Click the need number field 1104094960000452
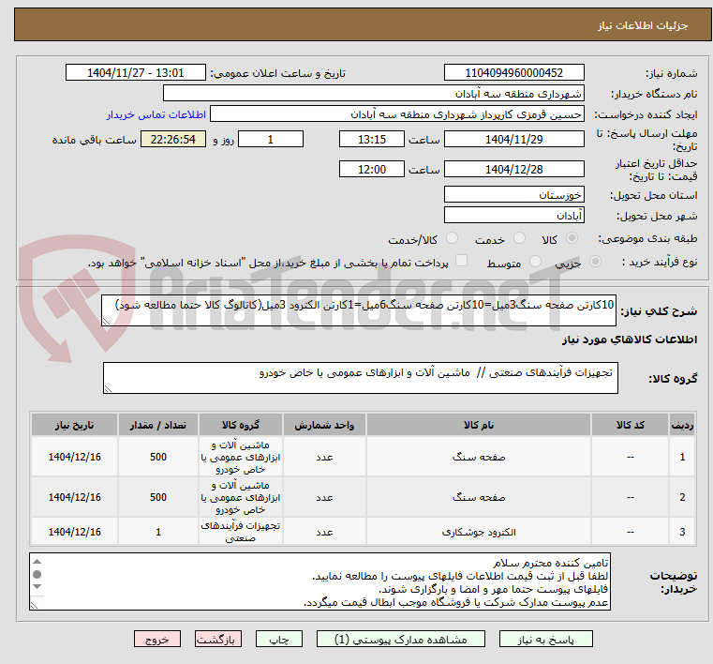Viewport: 713px width, 664px height. (x=513, y=73)
